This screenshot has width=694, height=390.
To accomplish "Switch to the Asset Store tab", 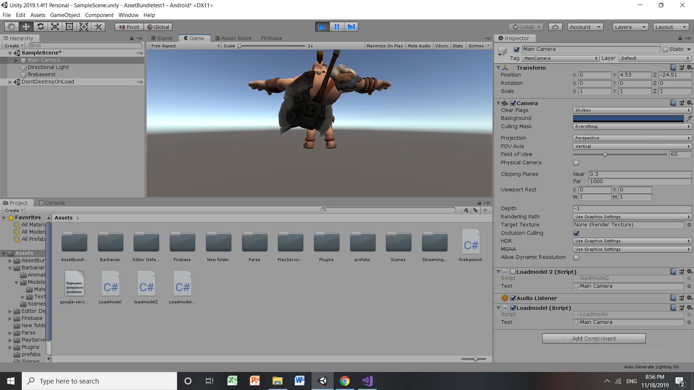I will coord(233,38).
